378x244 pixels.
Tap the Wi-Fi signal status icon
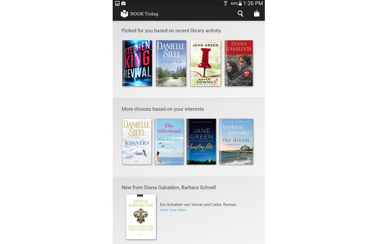225,3
